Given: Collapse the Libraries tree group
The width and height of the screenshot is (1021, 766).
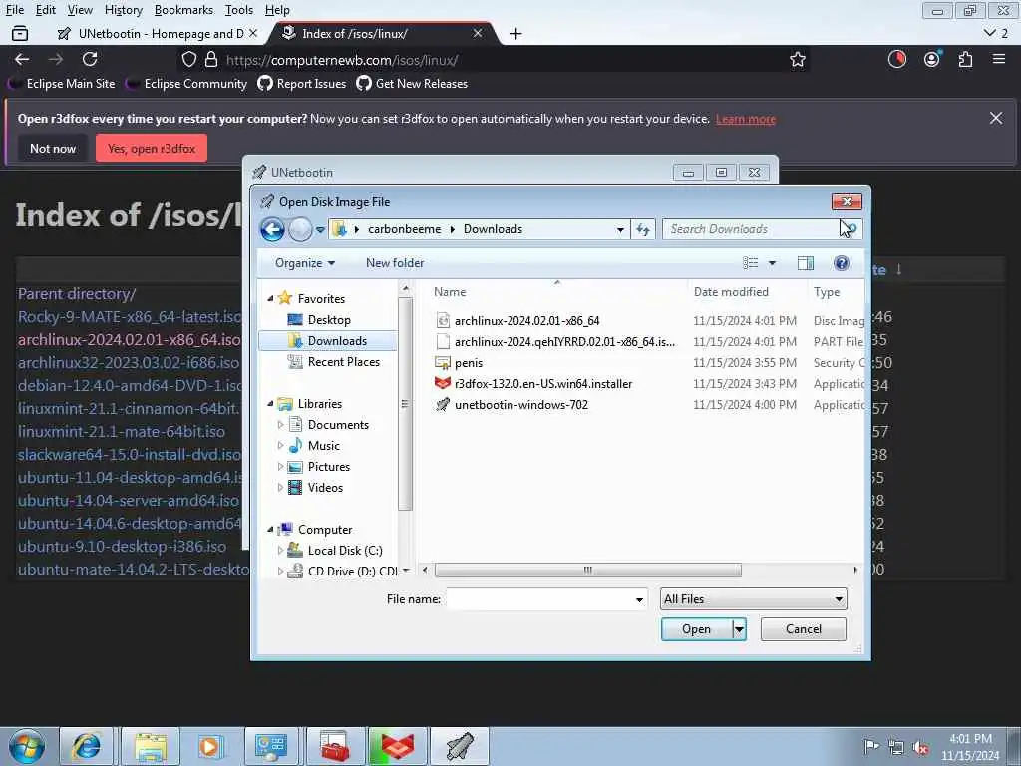Looking at the screenshot, I should tap(271, 403).
